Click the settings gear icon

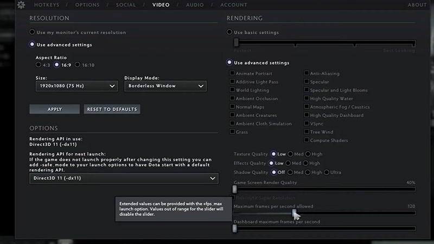[21, 5]
